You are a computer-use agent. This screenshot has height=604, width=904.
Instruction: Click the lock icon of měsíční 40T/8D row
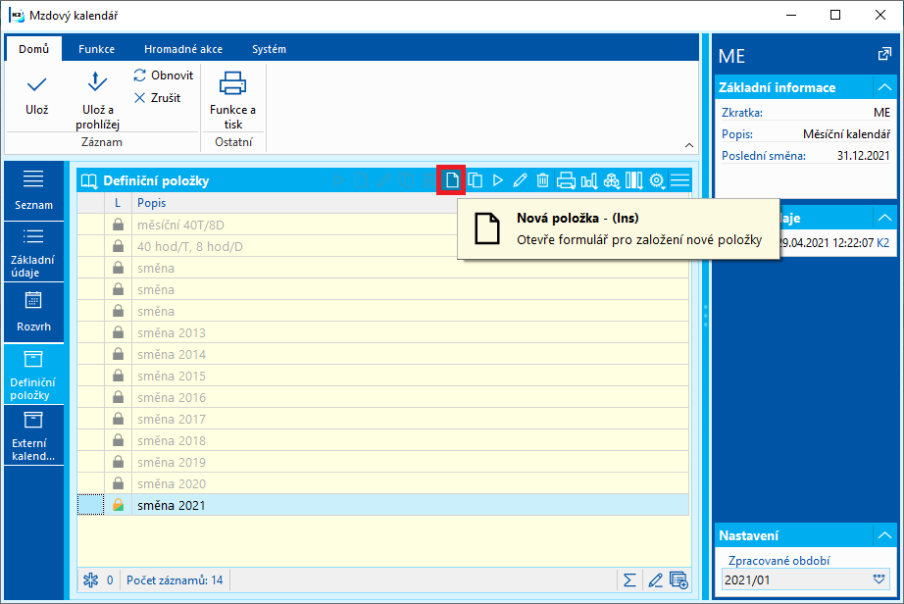(119, 225)
